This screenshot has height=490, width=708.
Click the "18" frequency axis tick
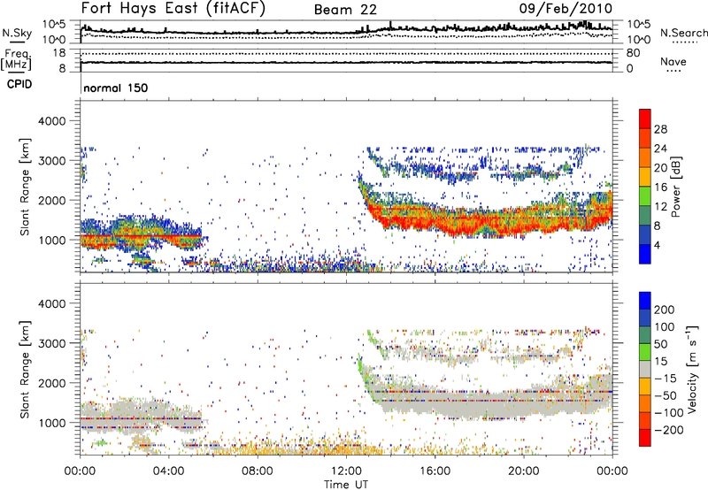coord(59,53)
